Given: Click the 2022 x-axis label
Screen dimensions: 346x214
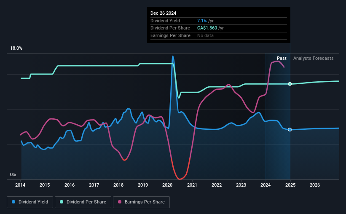Looking at the screenshot, I should pyautogui.click(x=217, y=185).
